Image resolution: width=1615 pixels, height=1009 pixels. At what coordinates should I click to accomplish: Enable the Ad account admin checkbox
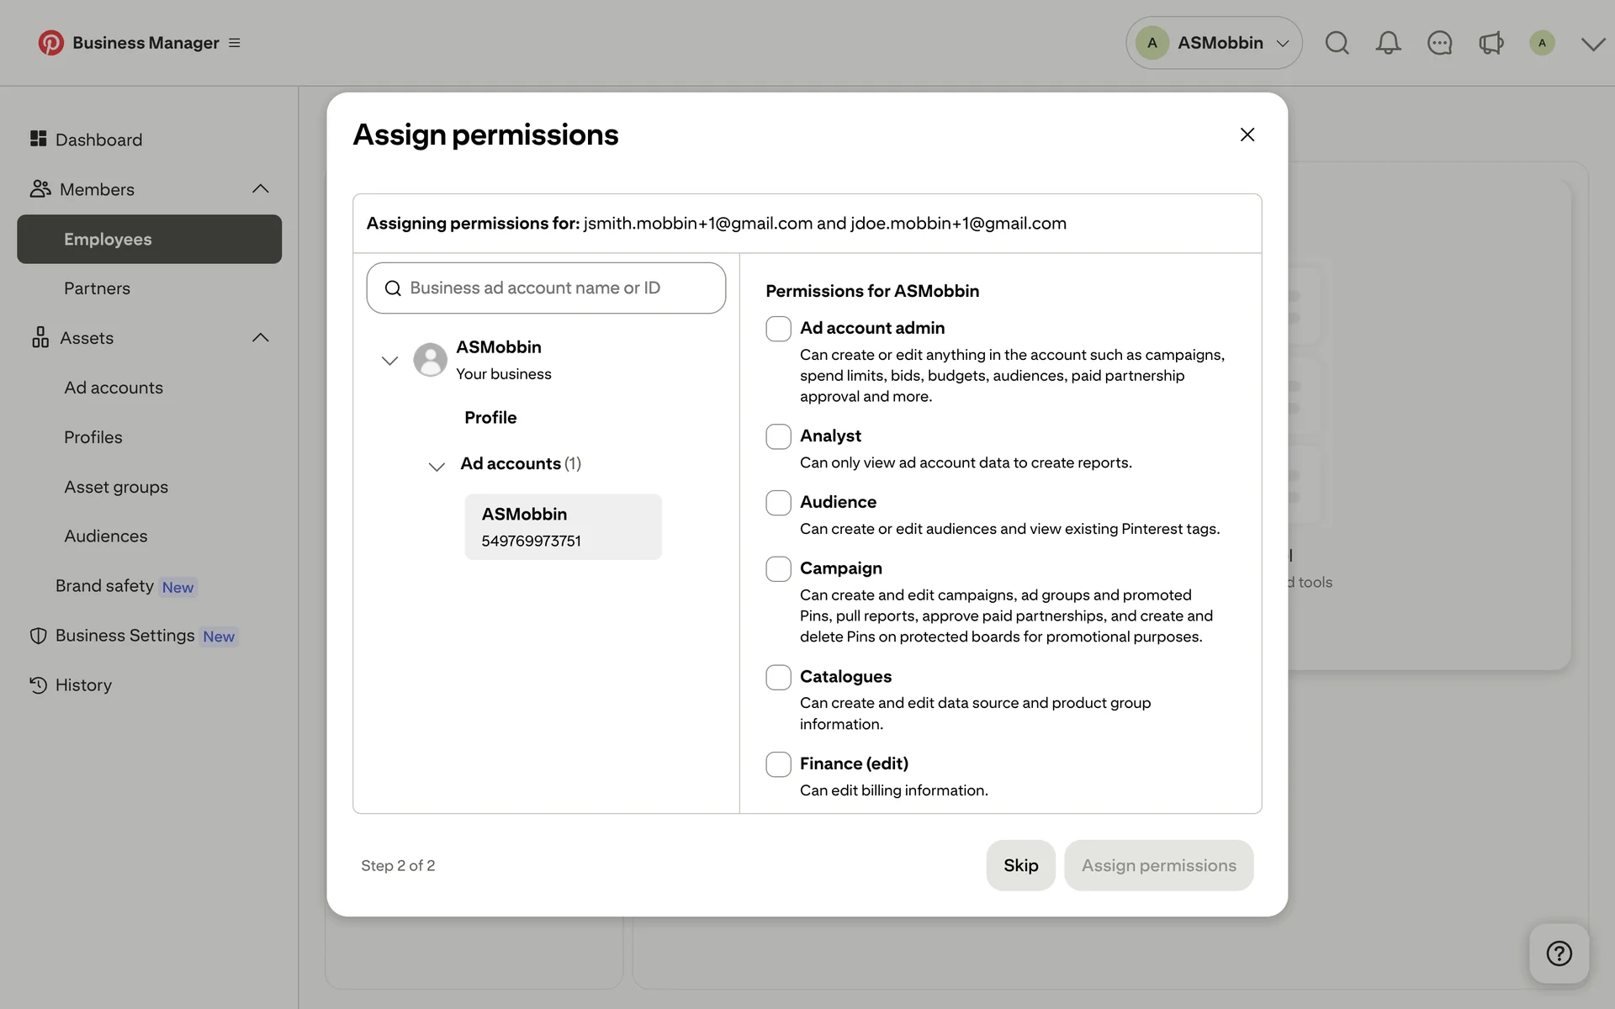pos(778,329)
